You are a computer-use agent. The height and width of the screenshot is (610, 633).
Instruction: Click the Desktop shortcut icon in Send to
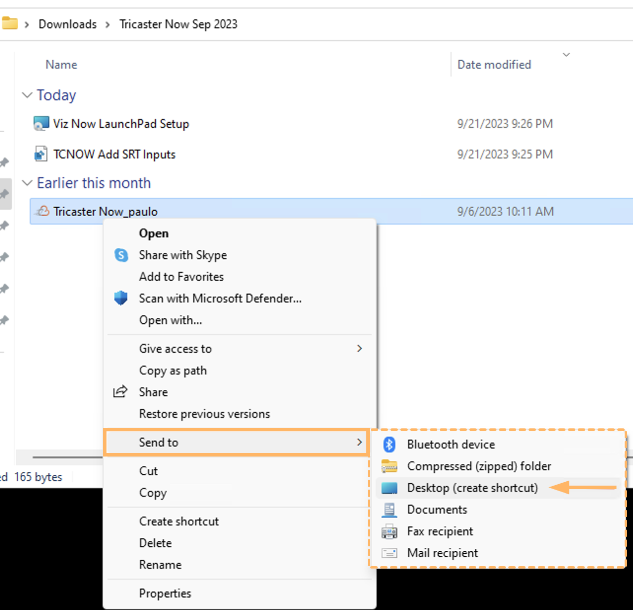[x=389, y=488]
